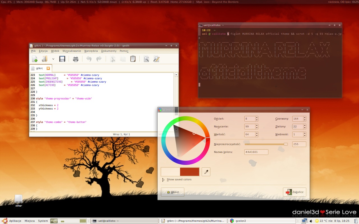This screenshot has width=359, height=224.
Task: Click the previous pale color swatch
Action: pyautogui.click(x=171, y=172)
